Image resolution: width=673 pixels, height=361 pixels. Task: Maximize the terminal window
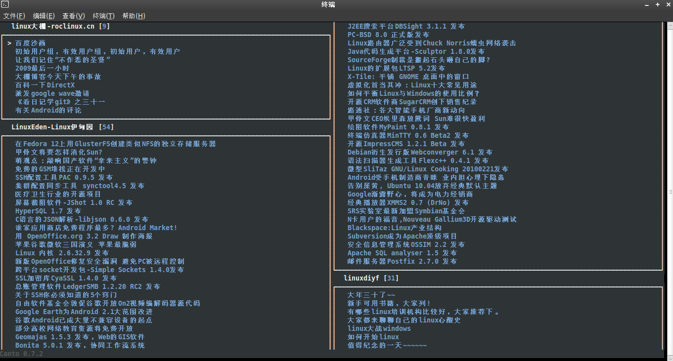[x=658, y=4]
